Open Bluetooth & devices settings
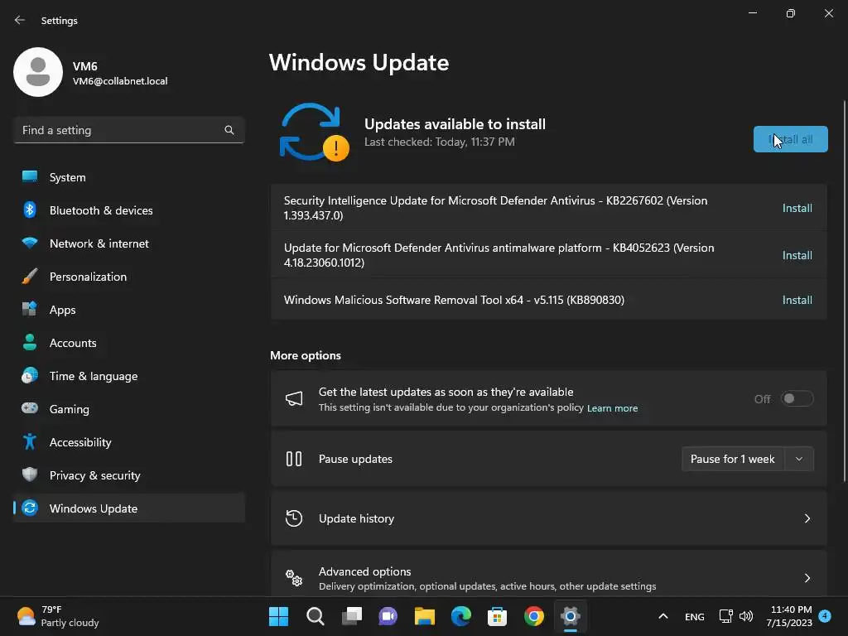 (x=128, y=210)
